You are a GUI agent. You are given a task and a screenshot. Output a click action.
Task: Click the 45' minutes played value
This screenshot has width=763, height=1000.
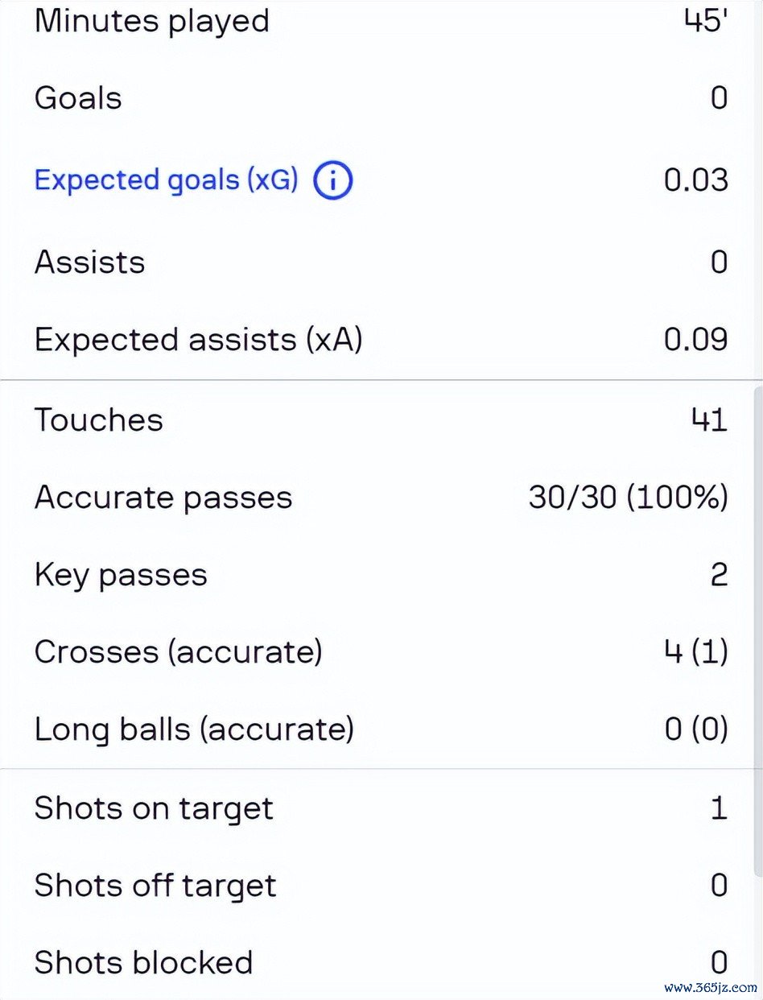click(706, 21)
